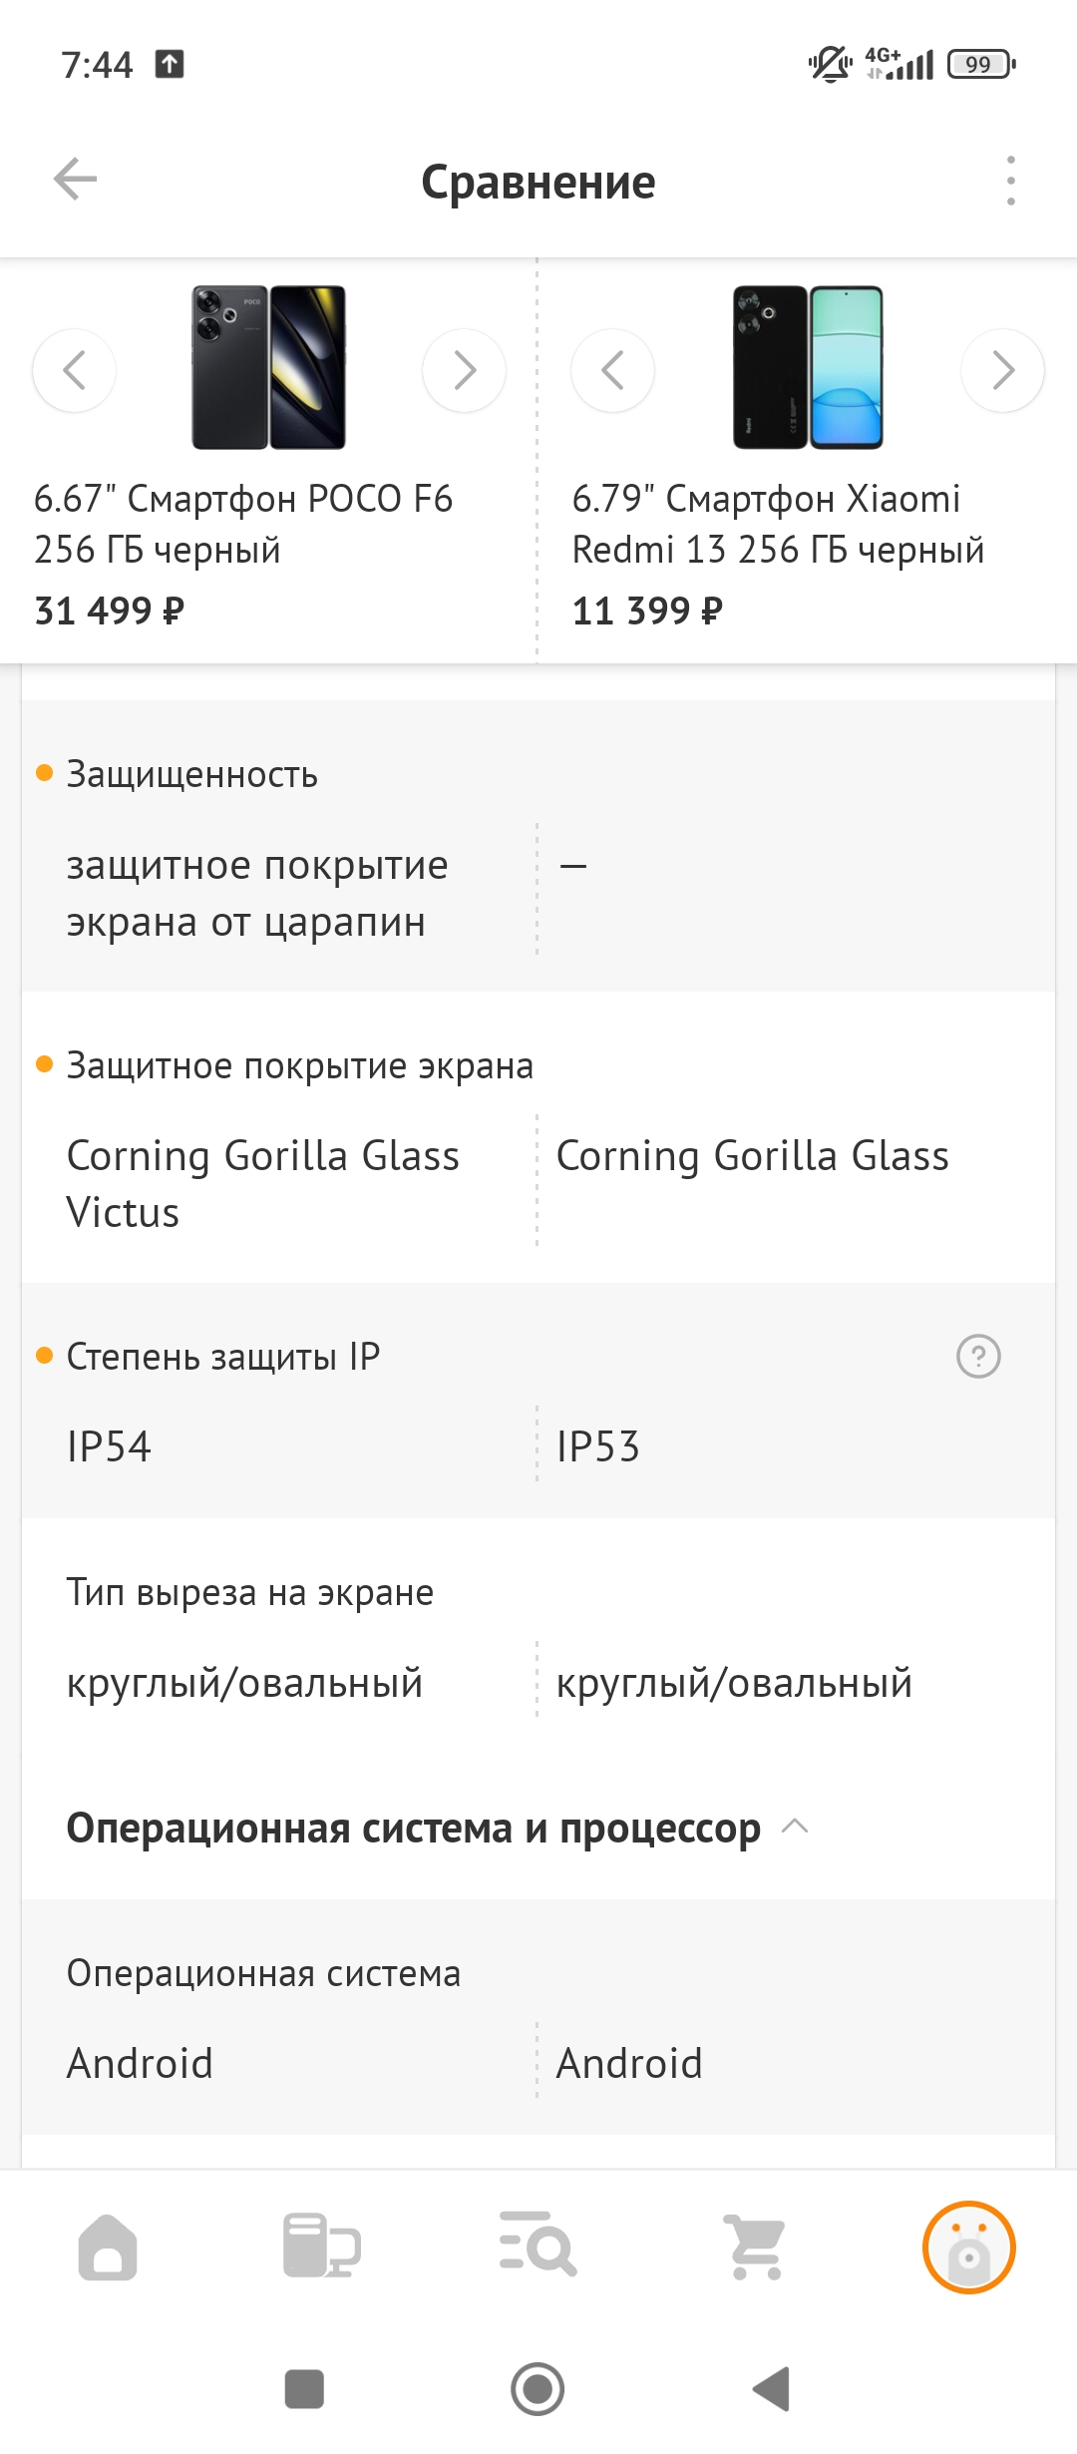Viewport: 1077px width, 2454px height.
Task: Open the three-dot overflow menu
Action: (x=1010, y=181)
